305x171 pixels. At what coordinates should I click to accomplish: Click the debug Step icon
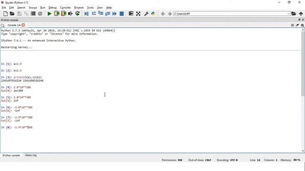[x=94, y=14]
